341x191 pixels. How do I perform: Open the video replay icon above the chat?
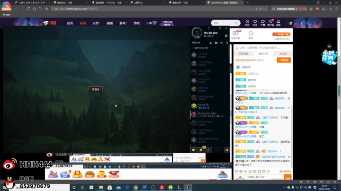[x=235, y=35]
